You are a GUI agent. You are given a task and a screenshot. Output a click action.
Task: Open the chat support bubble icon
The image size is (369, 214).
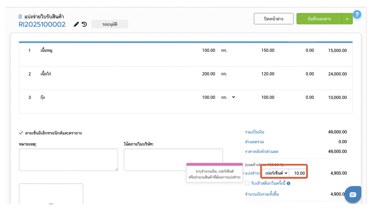click(x=353, y=195)
